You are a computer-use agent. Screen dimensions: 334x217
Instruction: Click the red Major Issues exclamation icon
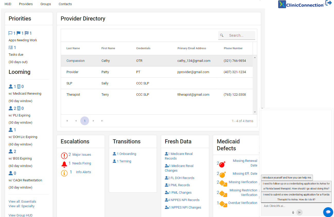point(64,155)
